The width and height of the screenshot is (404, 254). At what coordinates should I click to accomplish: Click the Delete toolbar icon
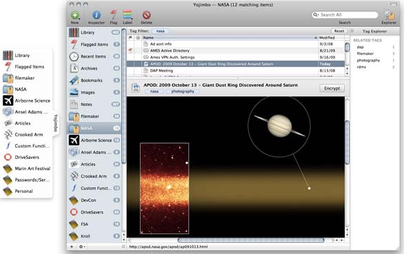(x=146, y=15)
